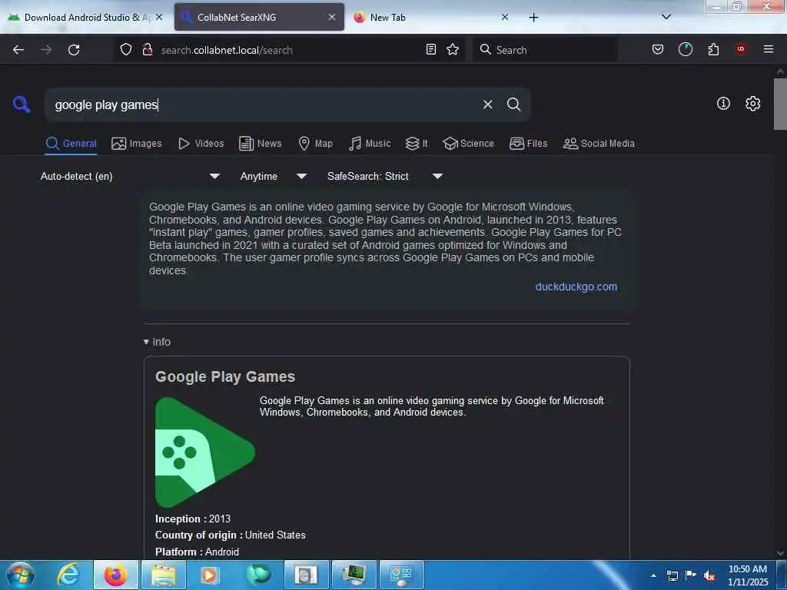Open a new browser tab with plus
787x590 pixels.
533,18
